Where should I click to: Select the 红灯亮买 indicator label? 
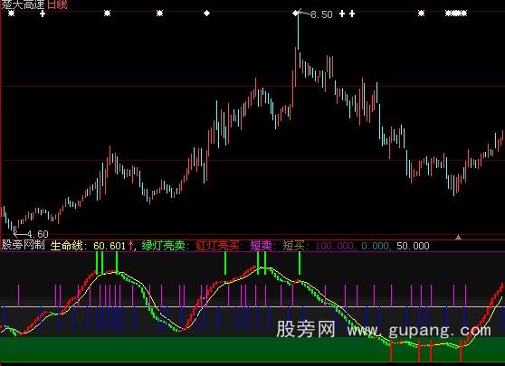[x=219, y=246]
